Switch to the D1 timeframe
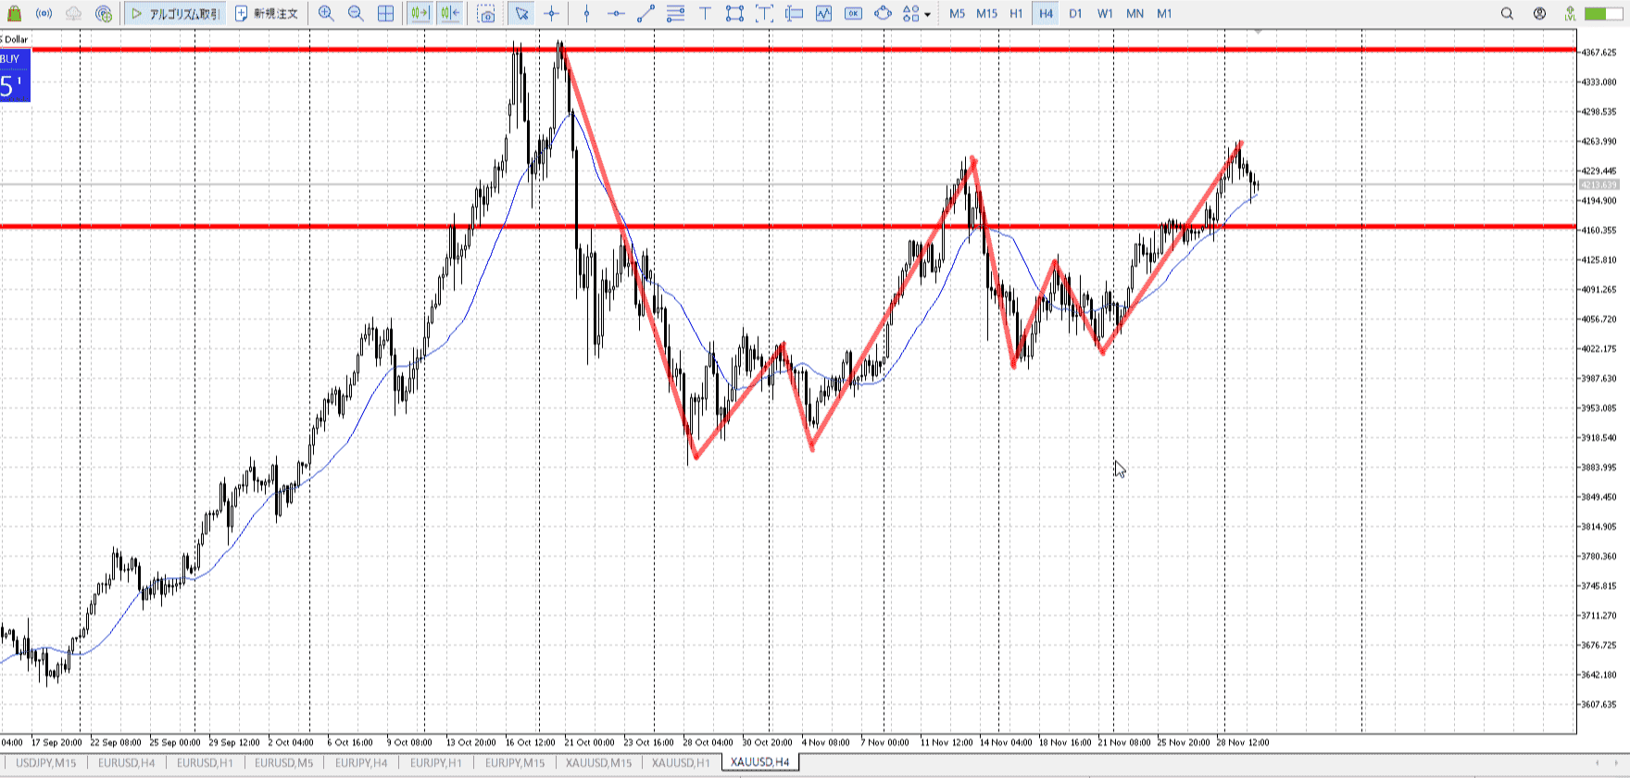The image size is (1630, 778). 1075,14
